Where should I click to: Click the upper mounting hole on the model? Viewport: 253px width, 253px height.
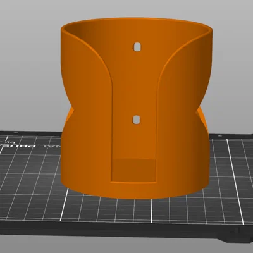tap(137, 47)
